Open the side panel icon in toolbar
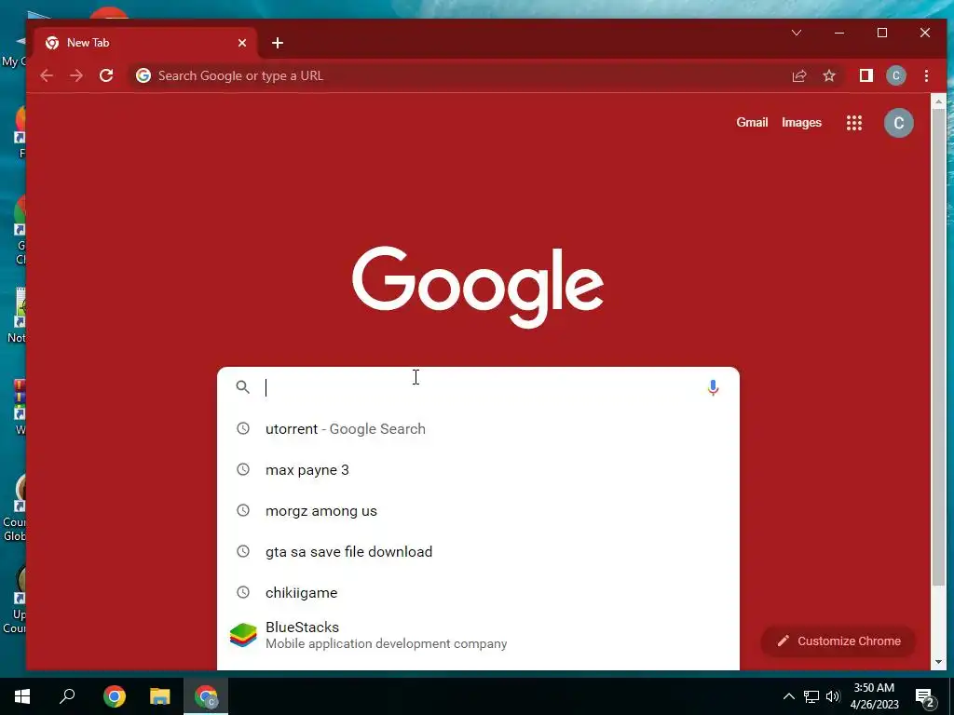The image size is (954, 715). click(x=865, y=75)
